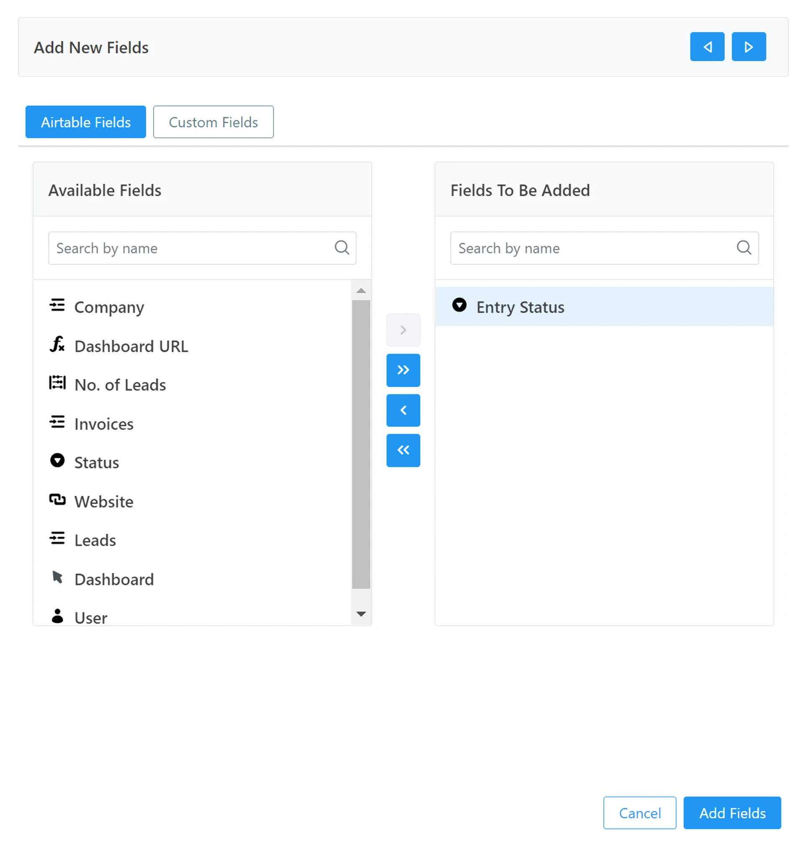Click the scroll up arrow of field list
The width and height of the screenshot is (804, 845).
[x=361, y=291]
